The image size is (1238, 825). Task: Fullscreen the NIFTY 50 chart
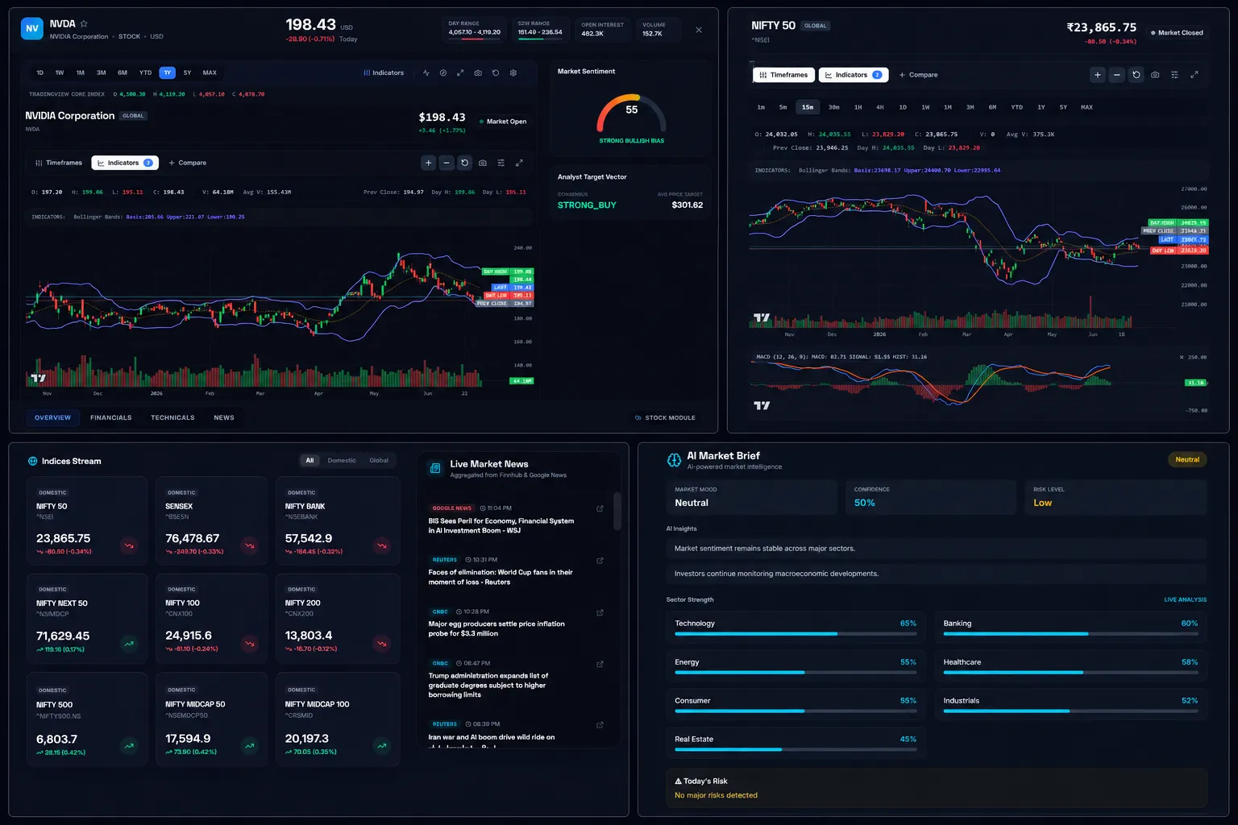click(x=1194, y=75)
